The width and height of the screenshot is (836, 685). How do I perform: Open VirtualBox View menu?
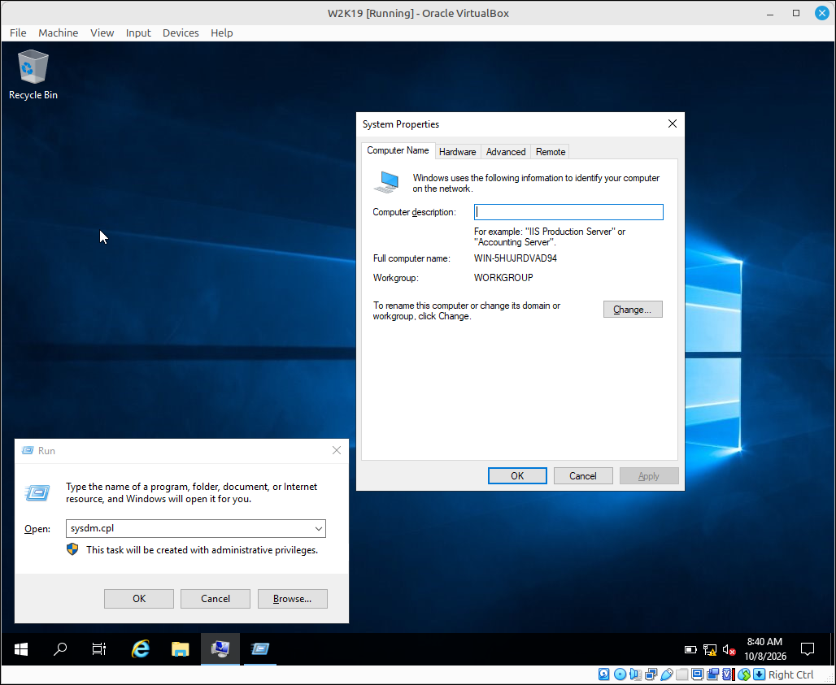point(102,33)
